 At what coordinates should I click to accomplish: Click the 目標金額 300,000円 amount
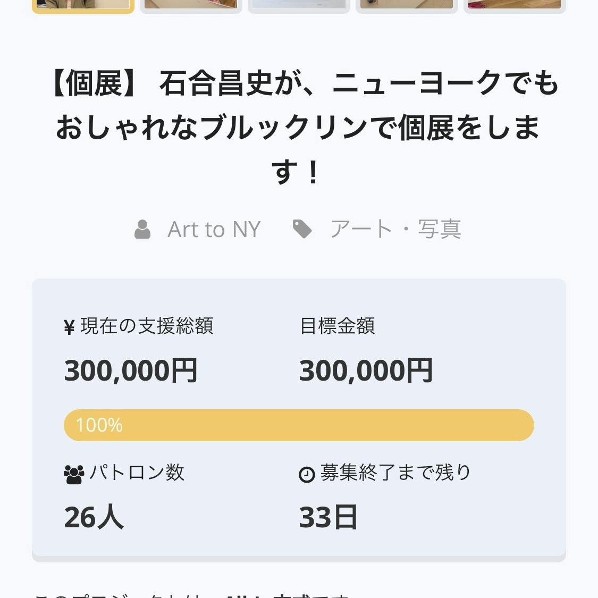tap(366, 370)
